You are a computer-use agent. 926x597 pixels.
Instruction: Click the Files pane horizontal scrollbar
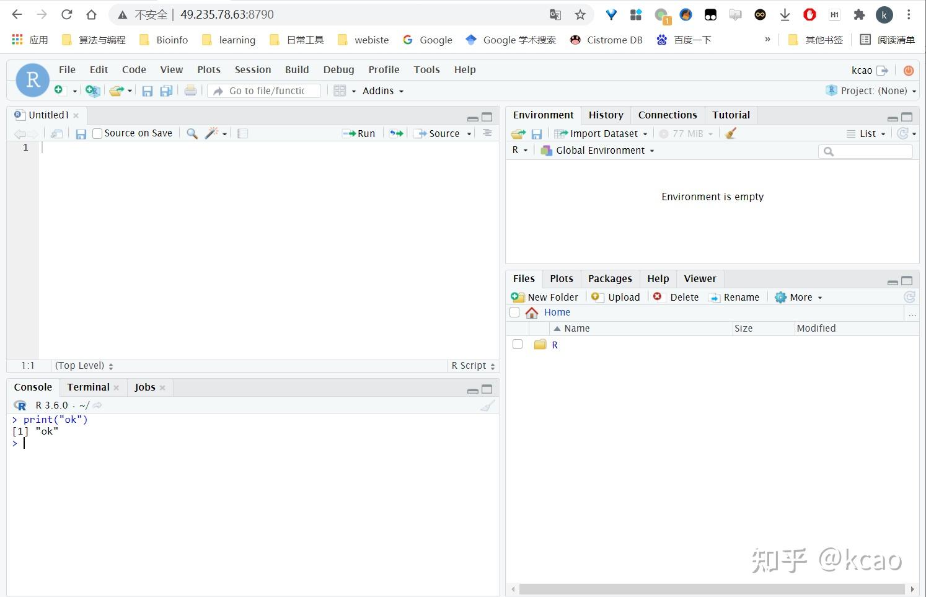point(712,589)
